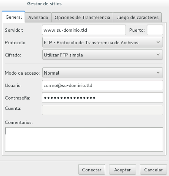Click inside the Comentarios text area
Viewport: 169px width, 176px height.
click(x=84, y=140)
